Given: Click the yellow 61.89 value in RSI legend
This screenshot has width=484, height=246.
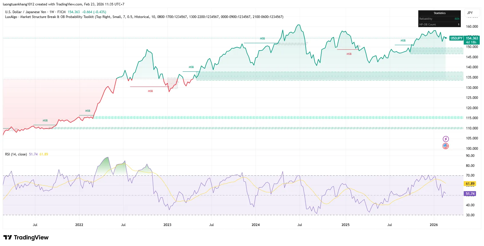Looking at the screenshot, I should pyautogui.click(x=44, y=154).
